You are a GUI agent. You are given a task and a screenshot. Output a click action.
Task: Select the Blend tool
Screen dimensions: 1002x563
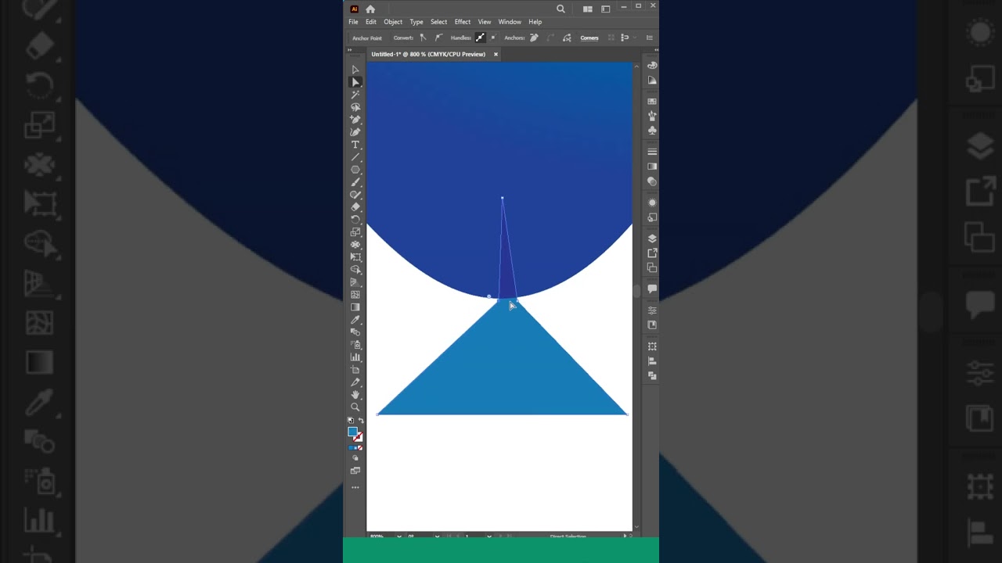click(355, 332)
